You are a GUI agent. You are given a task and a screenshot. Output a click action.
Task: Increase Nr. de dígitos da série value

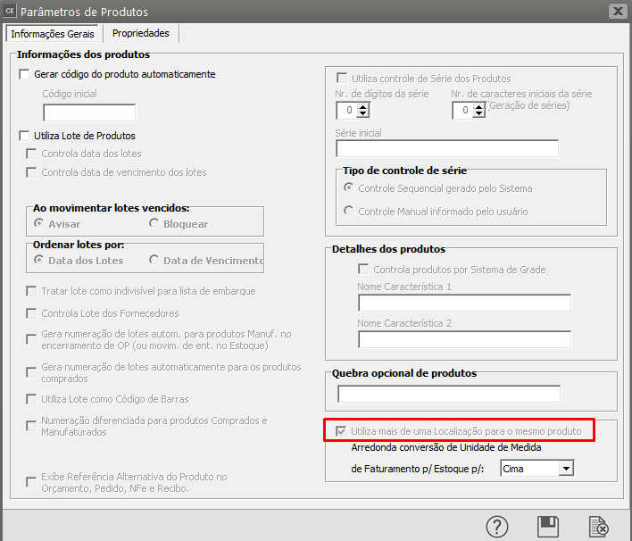point(363,106)
